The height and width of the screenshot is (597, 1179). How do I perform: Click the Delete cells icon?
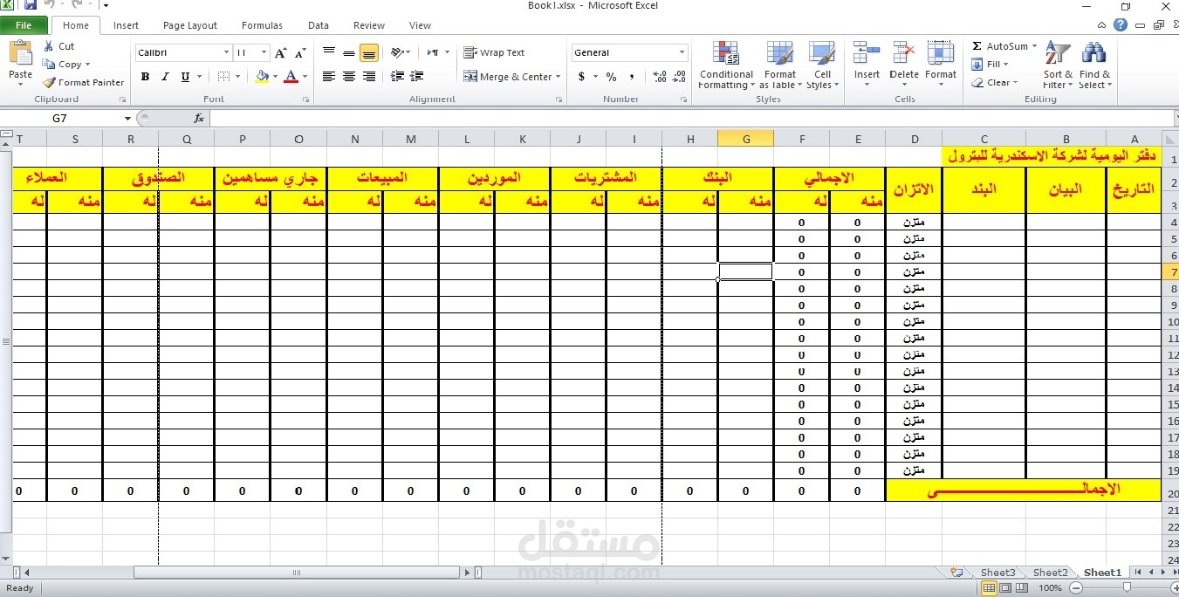tap(904, 53)
